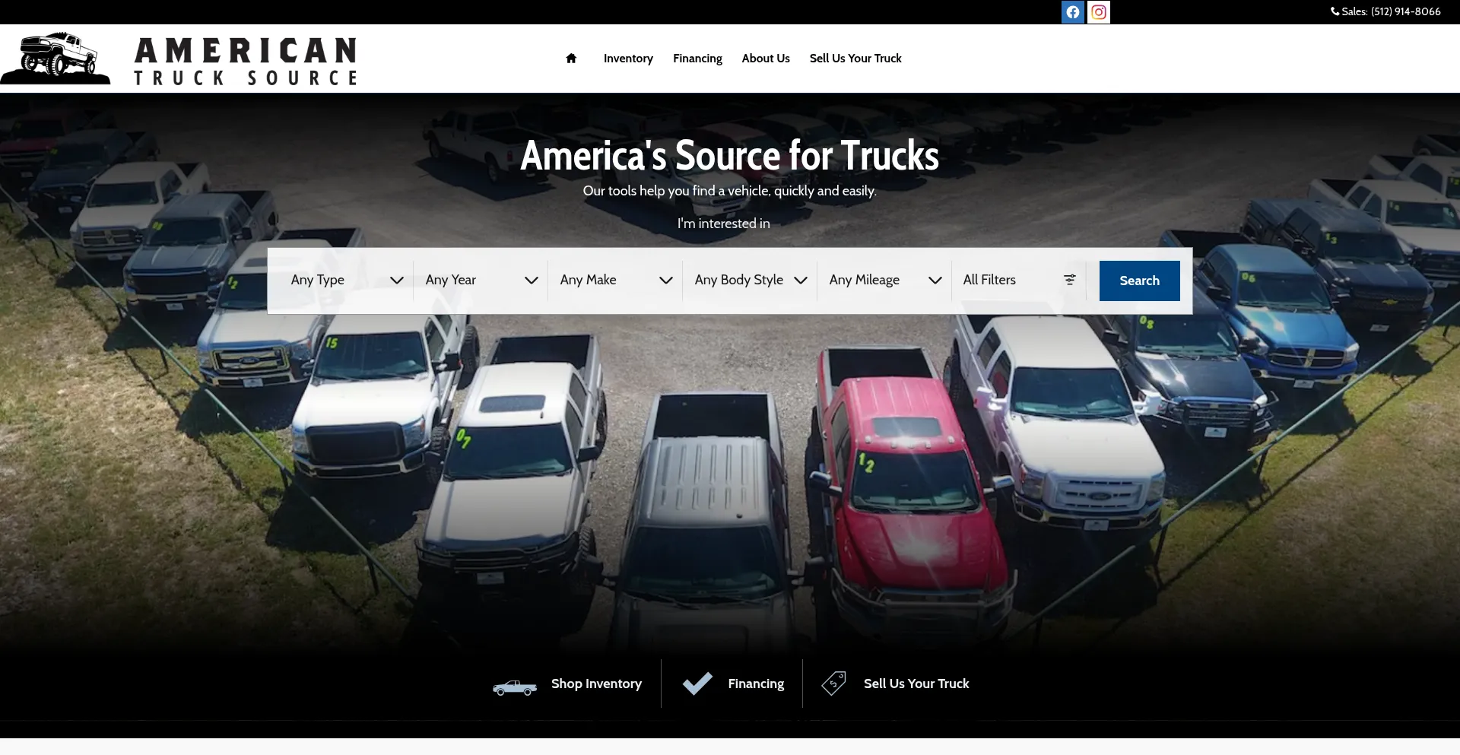Expand the Any Year selector
Screen dimensions: 1460x755
coord(479,281)
